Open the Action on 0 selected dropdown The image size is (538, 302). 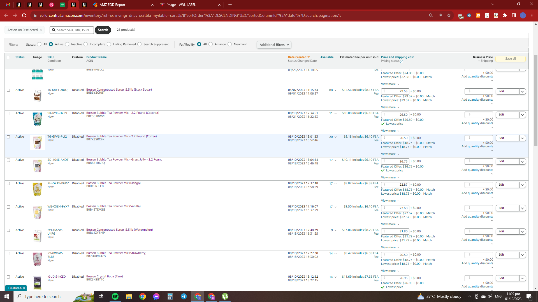25,30
